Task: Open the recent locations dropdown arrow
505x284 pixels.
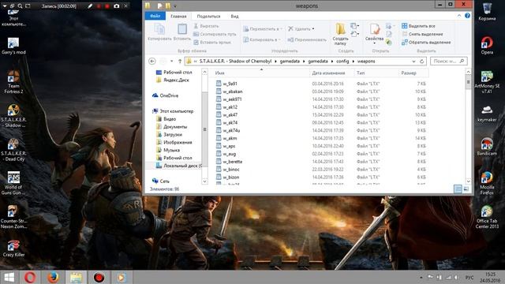Action: pos(172,62)
